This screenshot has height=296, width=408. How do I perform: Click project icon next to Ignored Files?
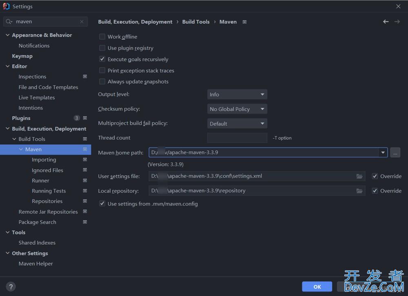(85, 170)
